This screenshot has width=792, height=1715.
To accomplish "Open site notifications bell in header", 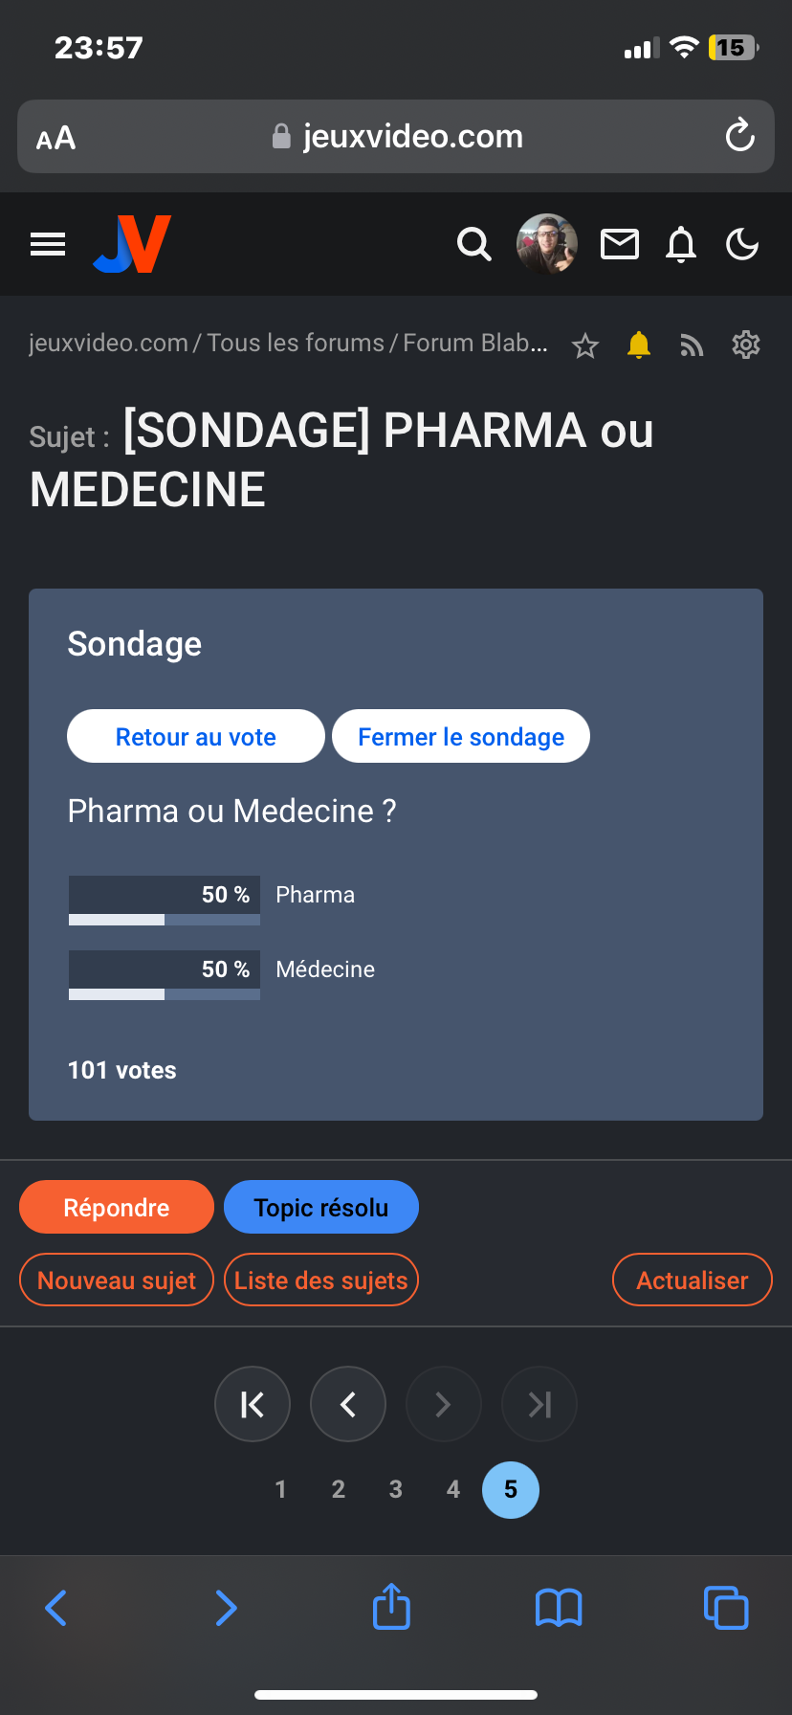I will pyautogui.click(x=681, y=245).
